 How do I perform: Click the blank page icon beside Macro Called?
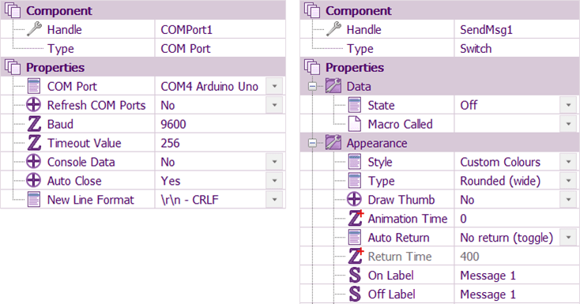(355, 124)
